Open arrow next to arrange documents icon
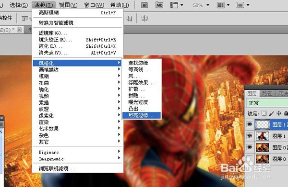Screen dimensions: 288x187 tap(228, 5)
